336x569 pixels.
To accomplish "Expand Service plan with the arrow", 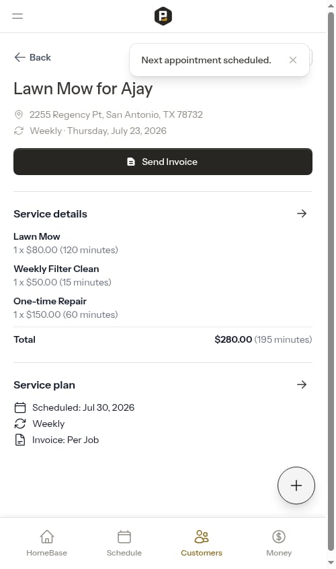I will click(x=302, y=384).
